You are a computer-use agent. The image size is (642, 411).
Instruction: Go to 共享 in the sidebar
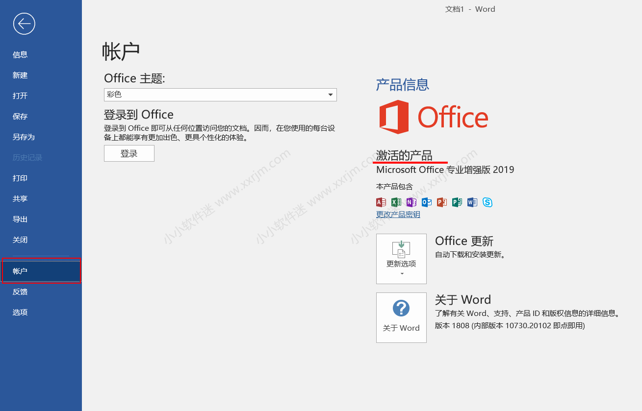(41, 199)
